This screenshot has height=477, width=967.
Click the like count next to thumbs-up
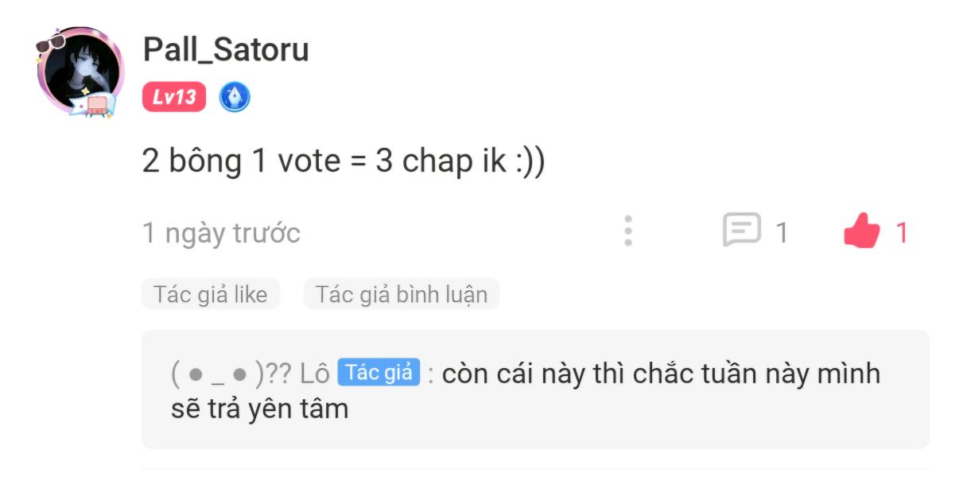pyautogui.click(x=902, y=233)
